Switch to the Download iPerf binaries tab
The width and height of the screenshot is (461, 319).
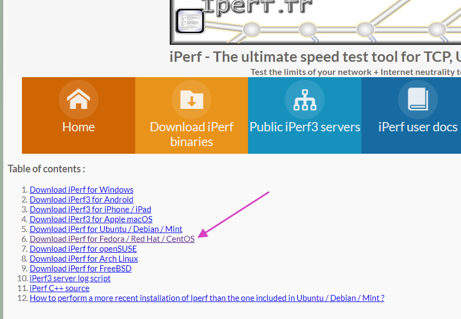(x=191, y=134)
